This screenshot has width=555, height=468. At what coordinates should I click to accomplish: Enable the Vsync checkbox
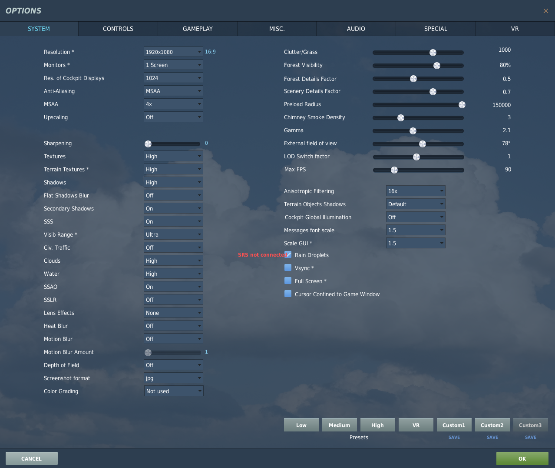click(x=288, y=267)
